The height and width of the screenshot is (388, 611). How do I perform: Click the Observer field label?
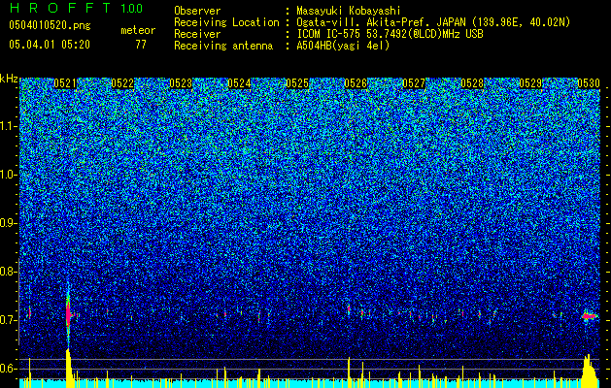pyautogui.click(x=197, y=11)
